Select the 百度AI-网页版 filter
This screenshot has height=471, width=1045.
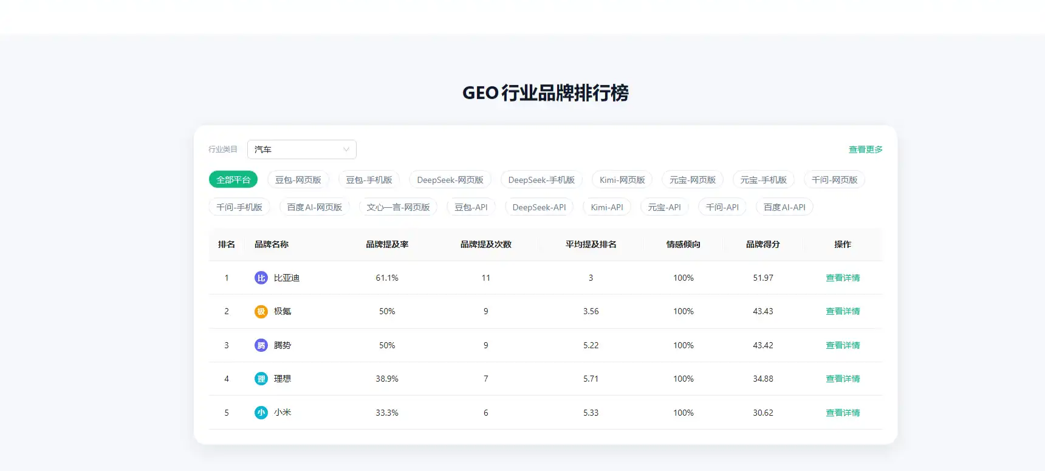tap(315, 207)
